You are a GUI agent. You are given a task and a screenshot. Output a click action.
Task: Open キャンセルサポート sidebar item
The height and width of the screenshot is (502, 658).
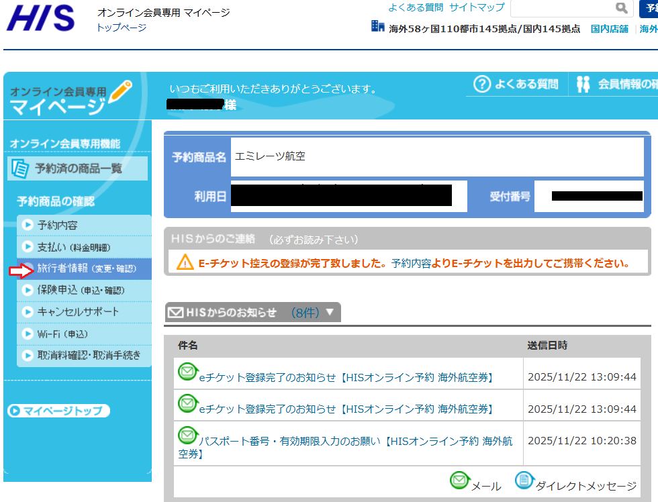(x=78, y=312)
